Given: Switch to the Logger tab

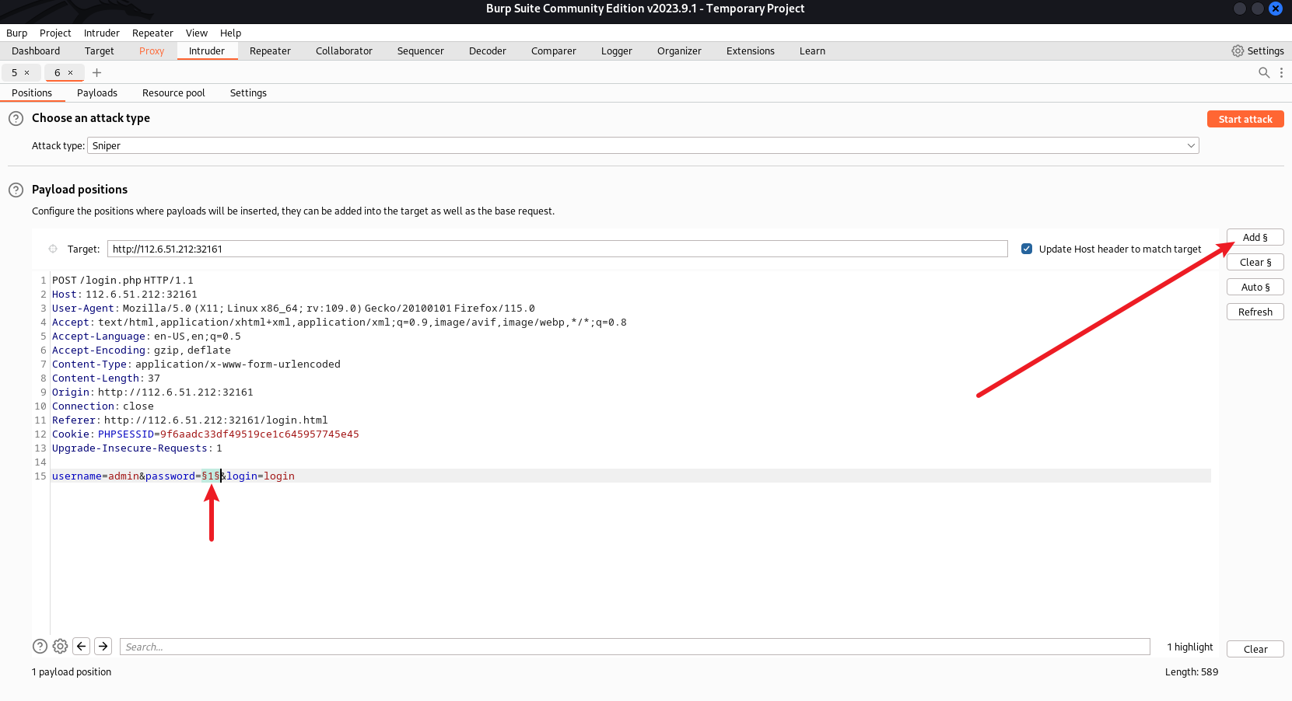Looking at the screenshot, I should (617, 51).
